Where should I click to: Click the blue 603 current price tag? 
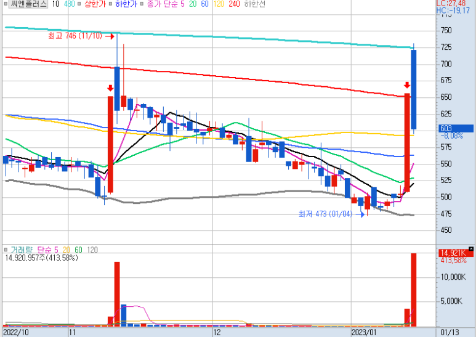[x=456, y=128]
